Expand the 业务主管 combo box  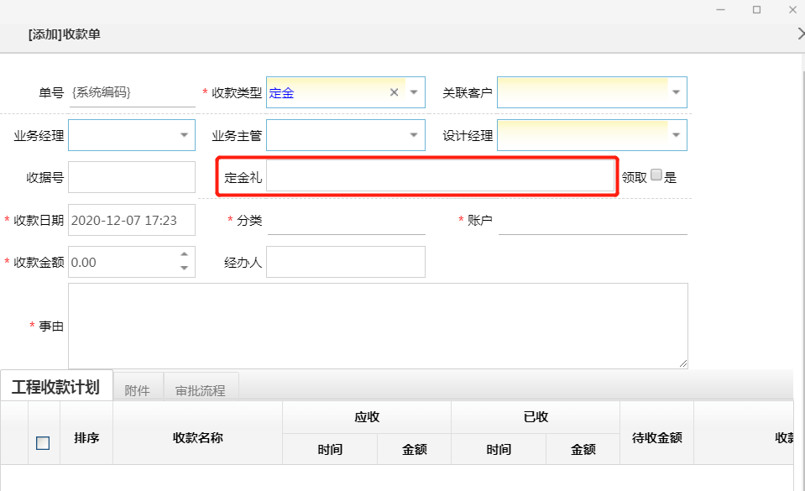(x=415, y=135)
